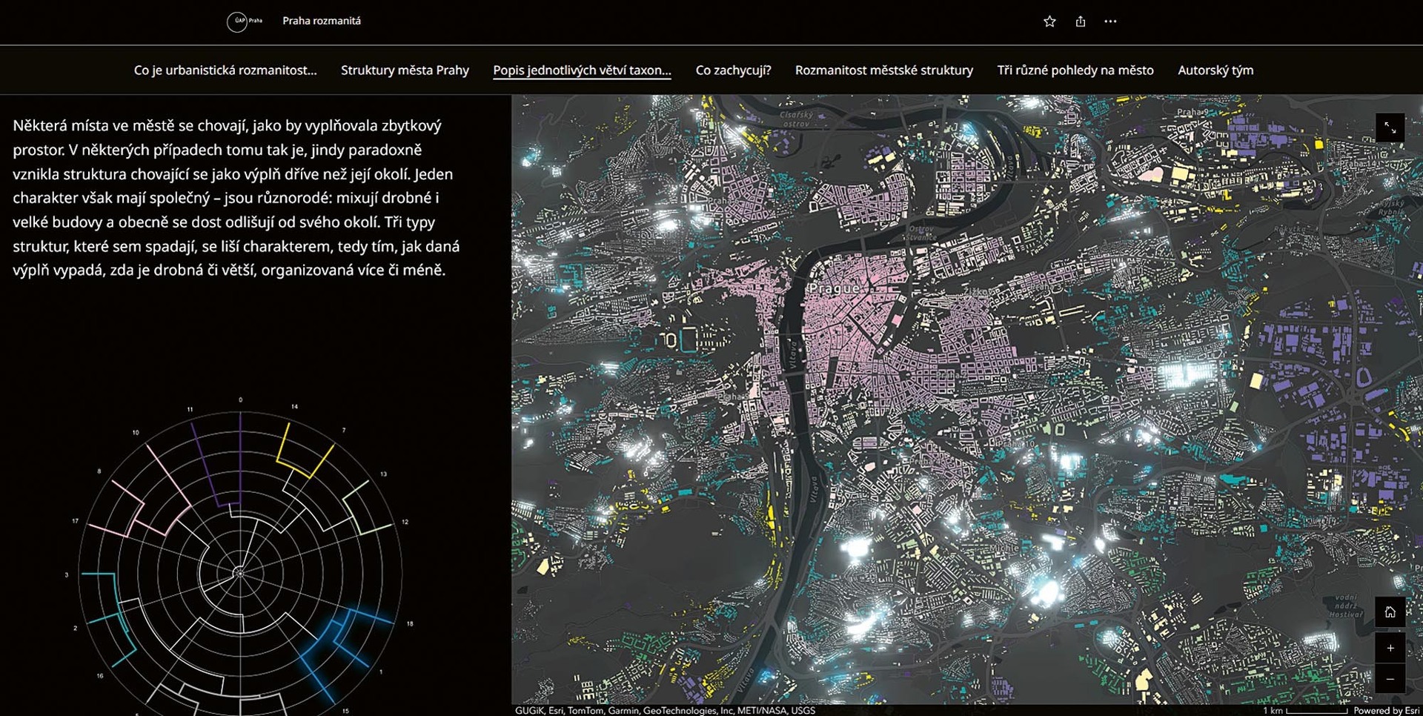This screenshot has height=716, width=1423.
Task: Click the 'Praha rozmanitá' title link
Action: point(322,21)
